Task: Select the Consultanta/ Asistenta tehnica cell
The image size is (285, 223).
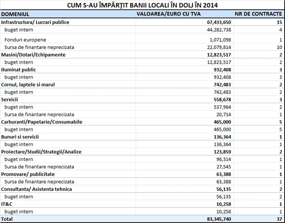Action: point(37,189)
